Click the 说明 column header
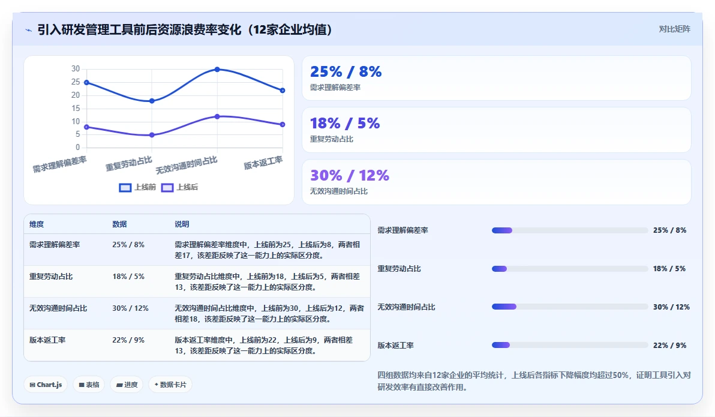Viewport: 715px width, 417px height. [x=182, y=224]
